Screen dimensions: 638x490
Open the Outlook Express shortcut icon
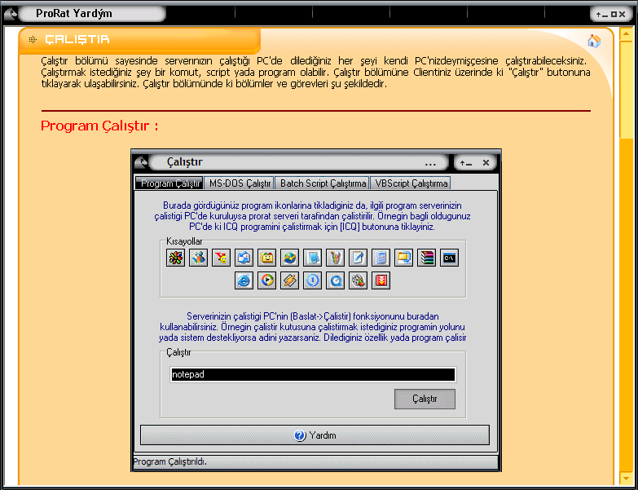point(244,258)
